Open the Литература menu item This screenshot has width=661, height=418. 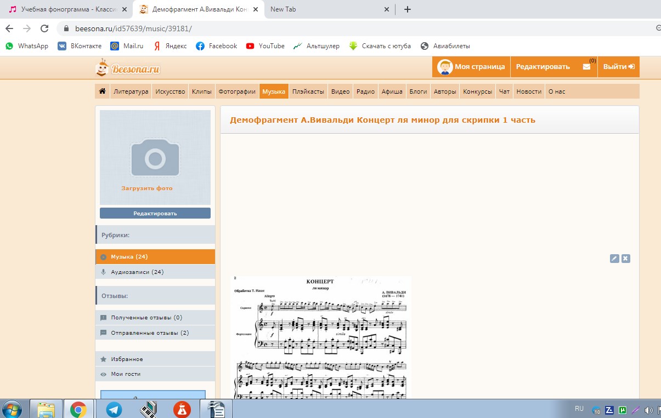click(x=131, y=91)
